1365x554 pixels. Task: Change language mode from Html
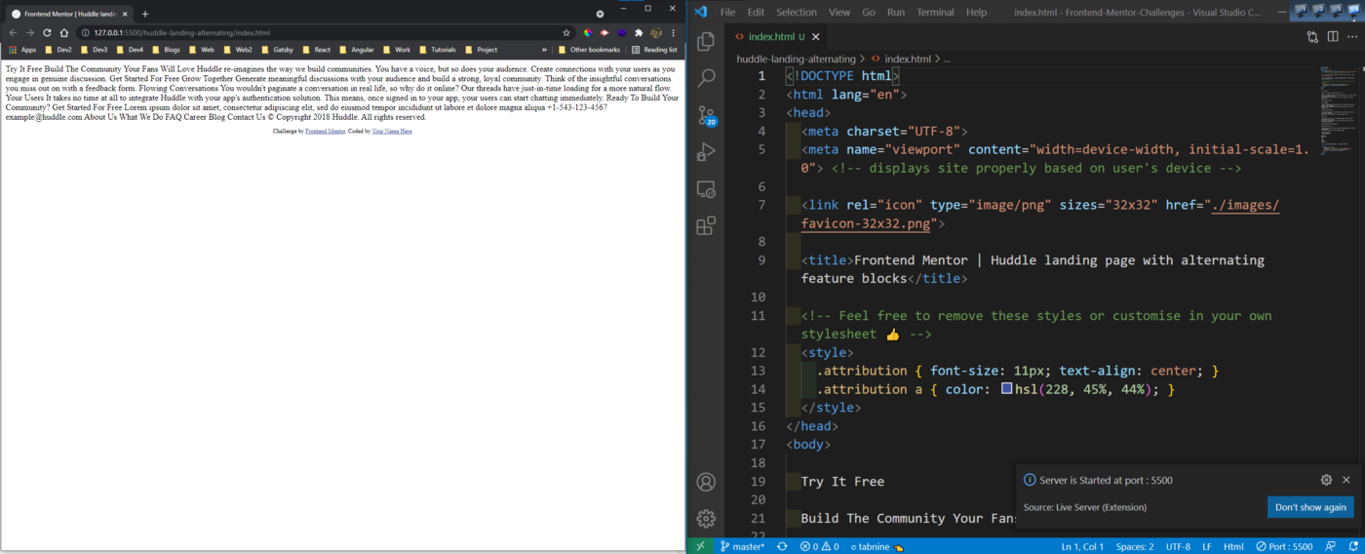tap(1233, 546)
